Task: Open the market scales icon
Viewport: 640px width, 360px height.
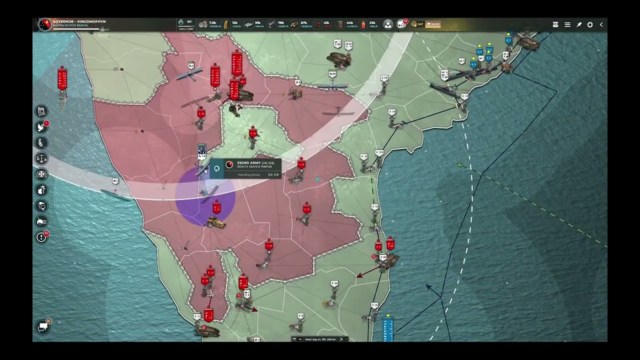Action: click(x=41, y=158)
